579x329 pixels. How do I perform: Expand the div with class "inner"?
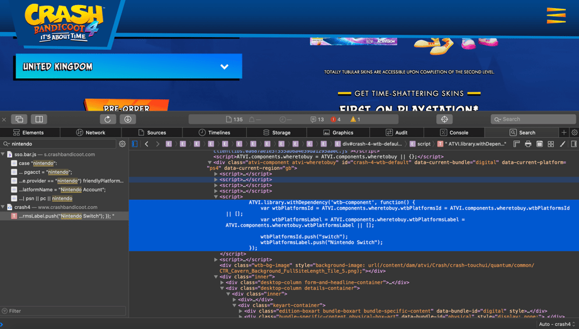pos(216,277)
